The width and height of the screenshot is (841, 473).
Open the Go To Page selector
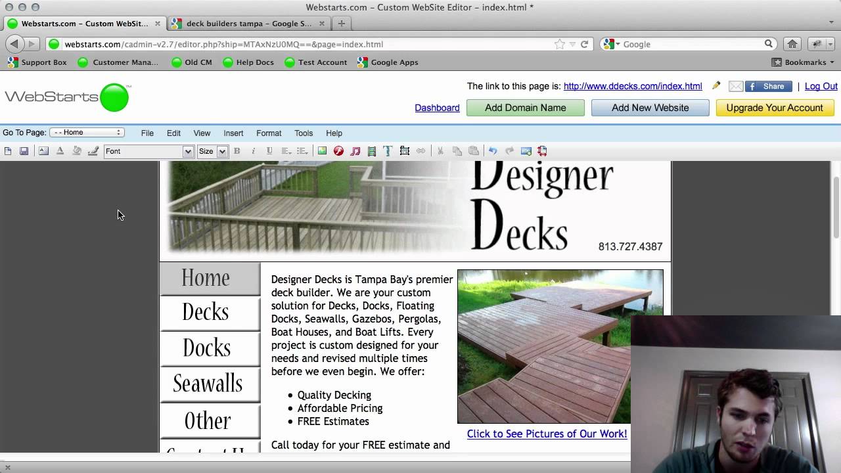click(x=87, y=133)
